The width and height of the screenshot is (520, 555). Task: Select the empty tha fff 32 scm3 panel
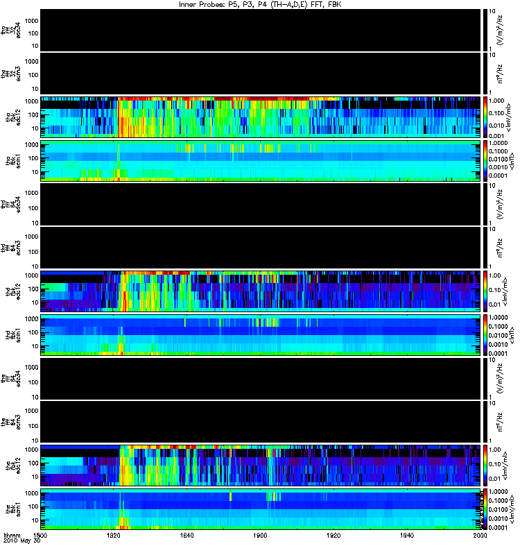tap(261, 74)
